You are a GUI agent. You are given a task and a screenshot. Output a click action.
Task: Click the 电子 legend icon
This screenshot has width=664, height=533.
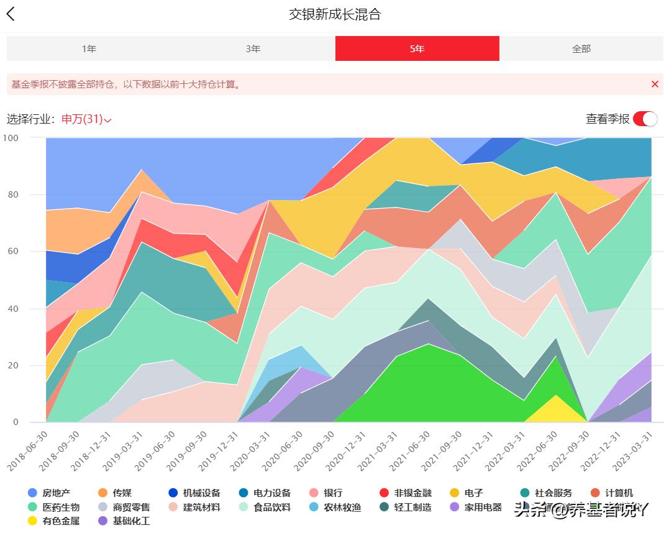[453, 493]
